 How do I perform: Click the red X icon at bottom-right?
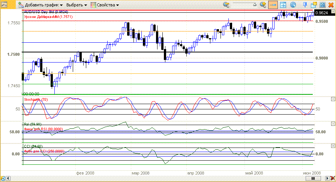tap(333, 178)
